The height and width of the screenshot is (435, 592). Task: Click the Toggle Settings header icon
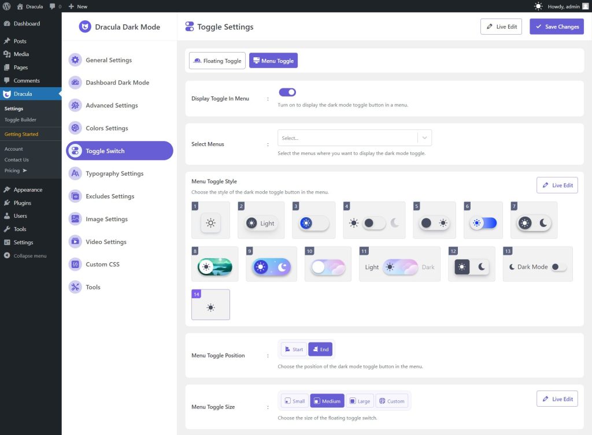[190, 27]
